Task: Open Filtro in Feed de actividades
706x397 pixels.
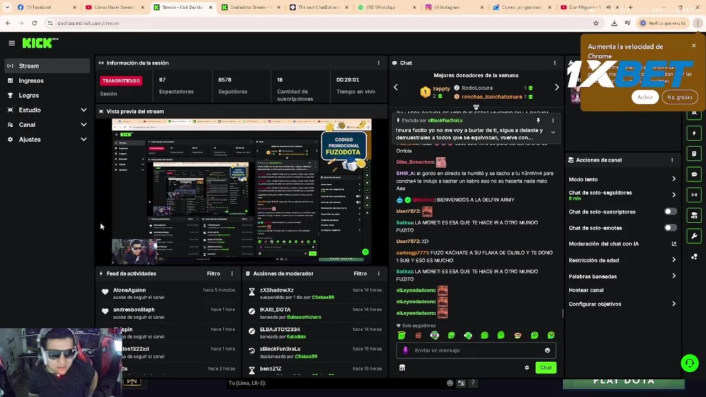Action: (213, 273)
